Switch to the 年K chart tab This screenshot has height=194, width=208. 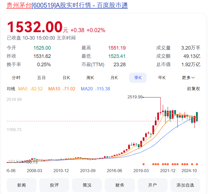click(162, 78)
